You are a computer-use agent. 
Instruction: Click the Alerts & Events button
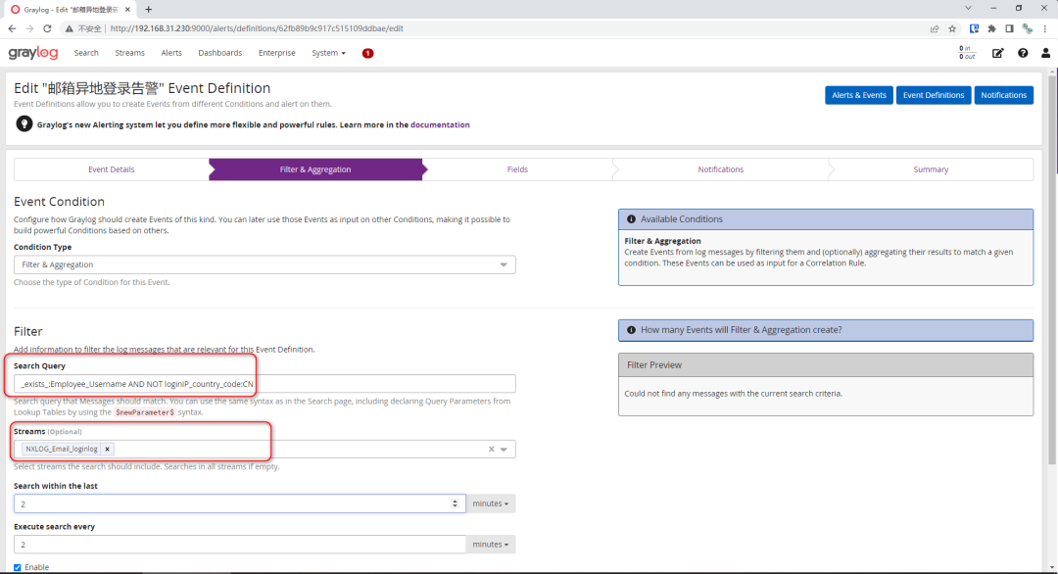point(859,95)
